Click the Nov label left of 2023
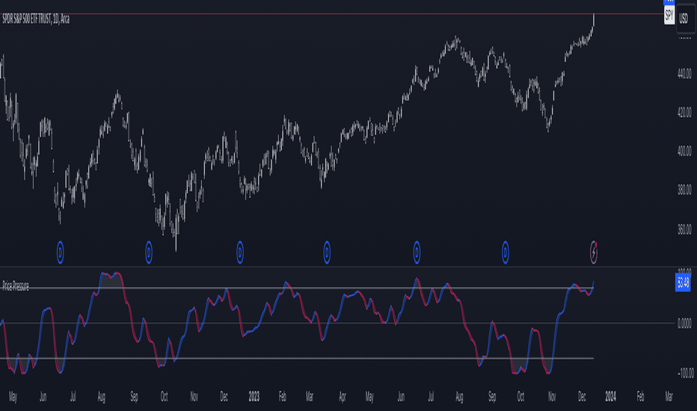Viewport: 697px width, 411px height. pyautogui.click(x=194, y=397)
